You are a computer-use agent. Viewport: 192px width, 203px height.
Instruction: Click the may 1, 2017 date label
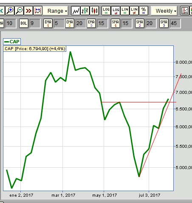[x=104, y=195]
